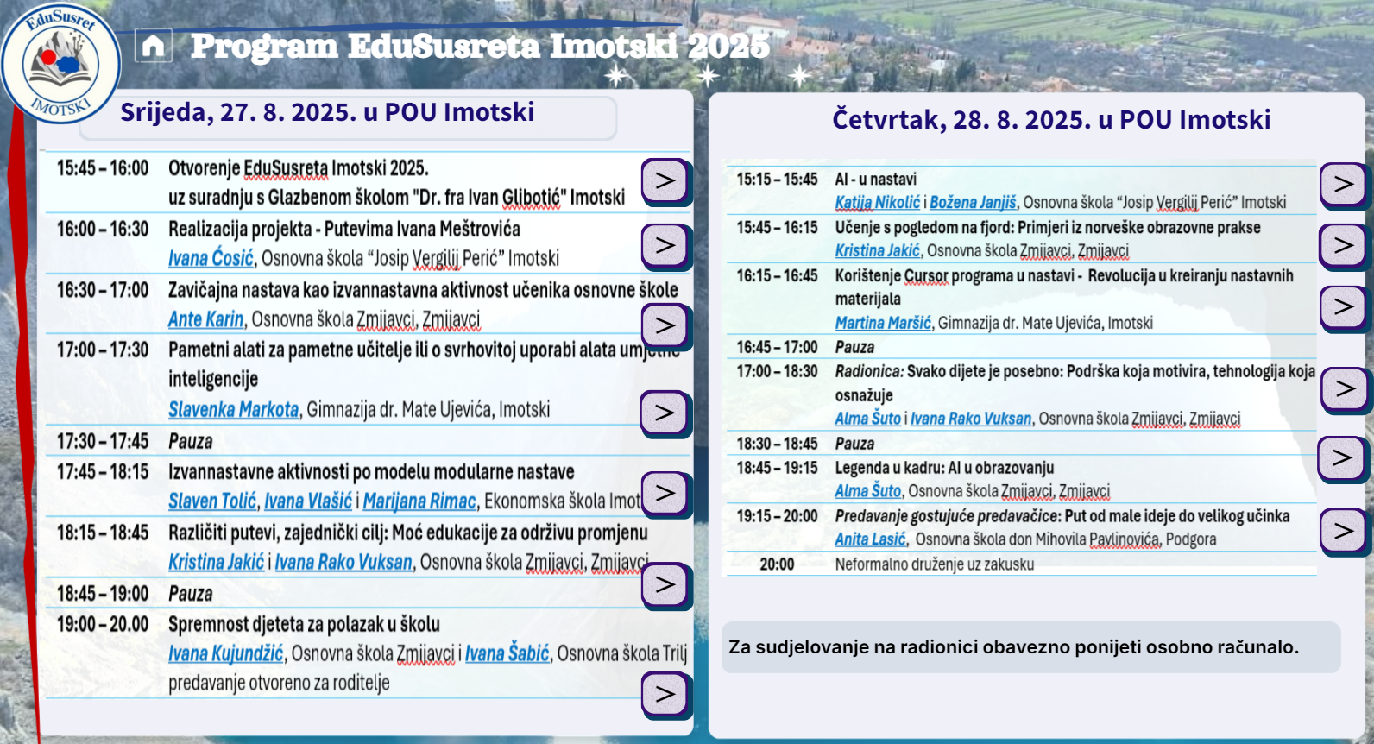This screenshot has width=1374, height=744.
Task: Open Katija Nikolić speaker link
Action: tap(877, 202)
